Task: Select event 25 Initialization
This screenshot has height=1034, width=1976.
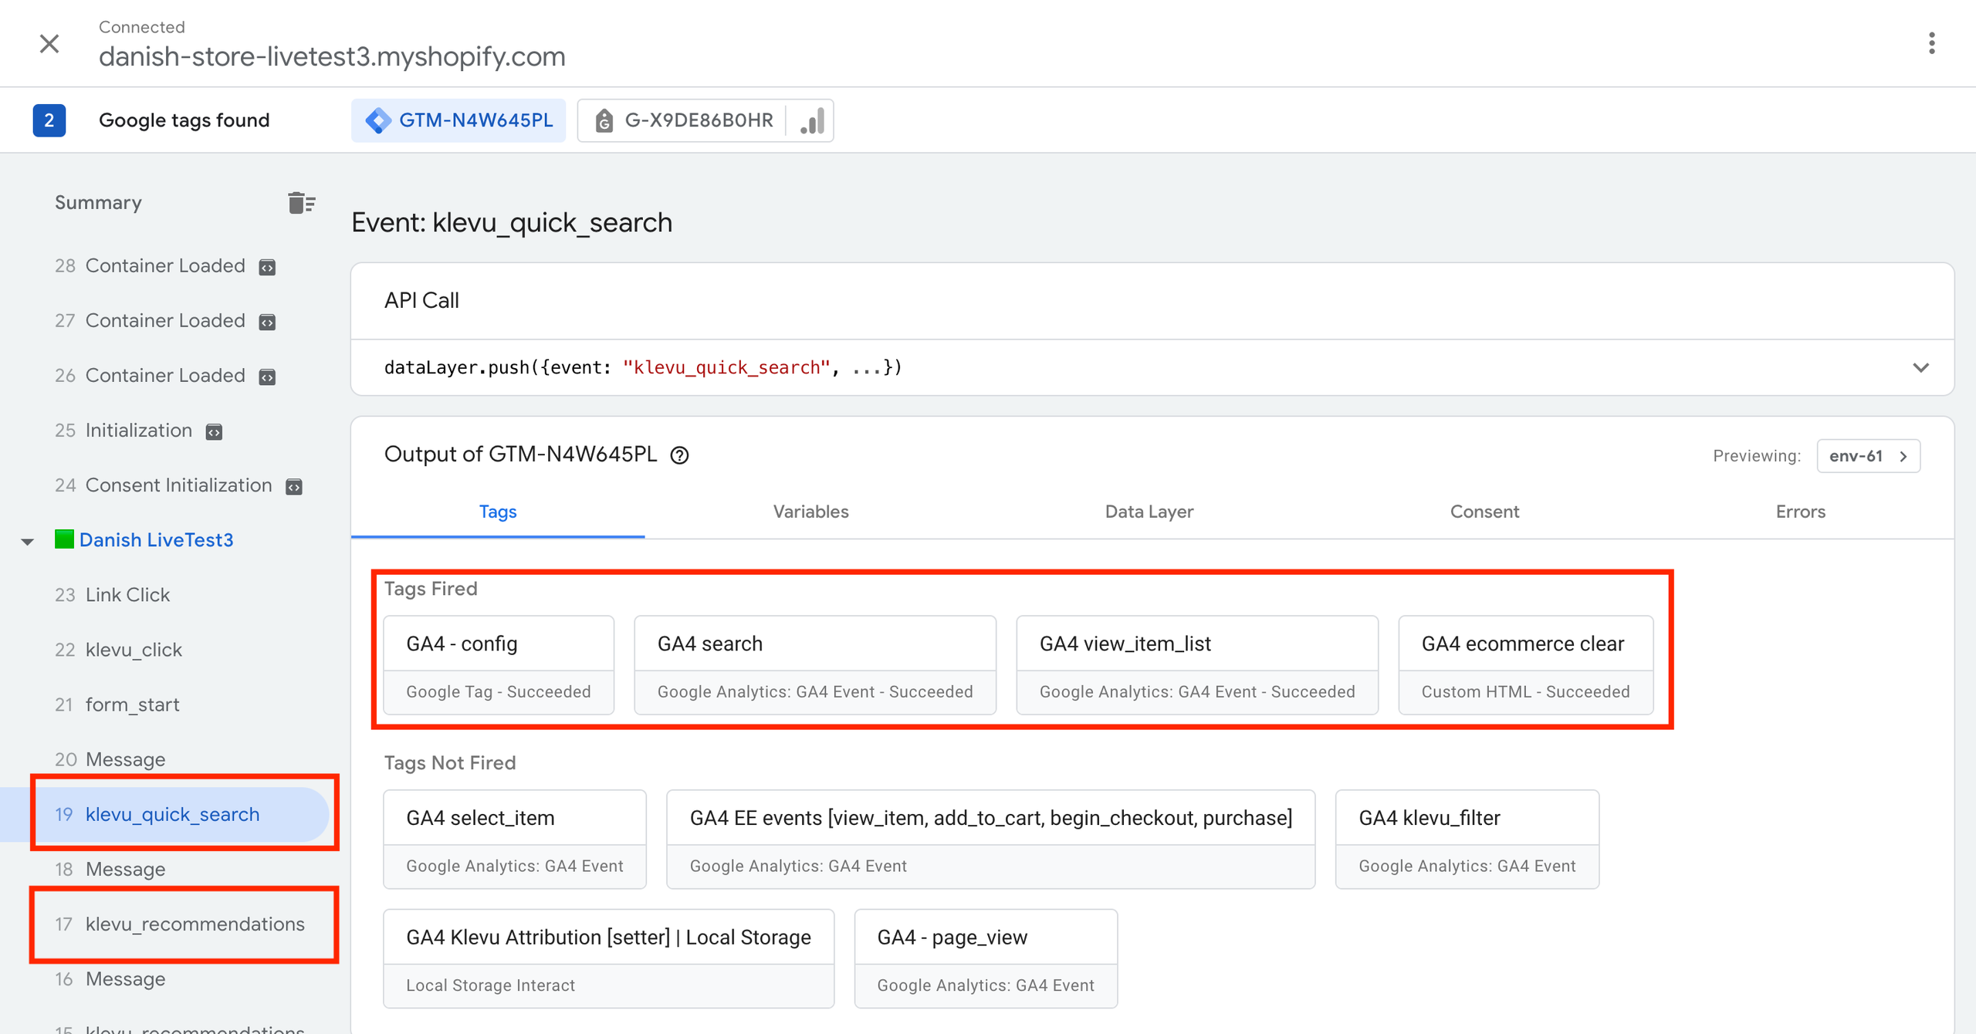Action: [123, 431]
